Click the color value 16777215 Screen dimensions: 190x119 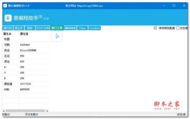(x=25, y=84)
